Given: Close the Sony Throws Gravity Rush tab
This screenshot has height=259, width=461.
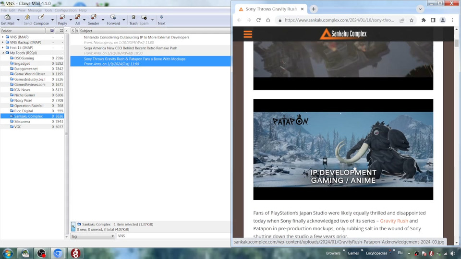Looking at the screenshot, I should [x=302, y=9].
